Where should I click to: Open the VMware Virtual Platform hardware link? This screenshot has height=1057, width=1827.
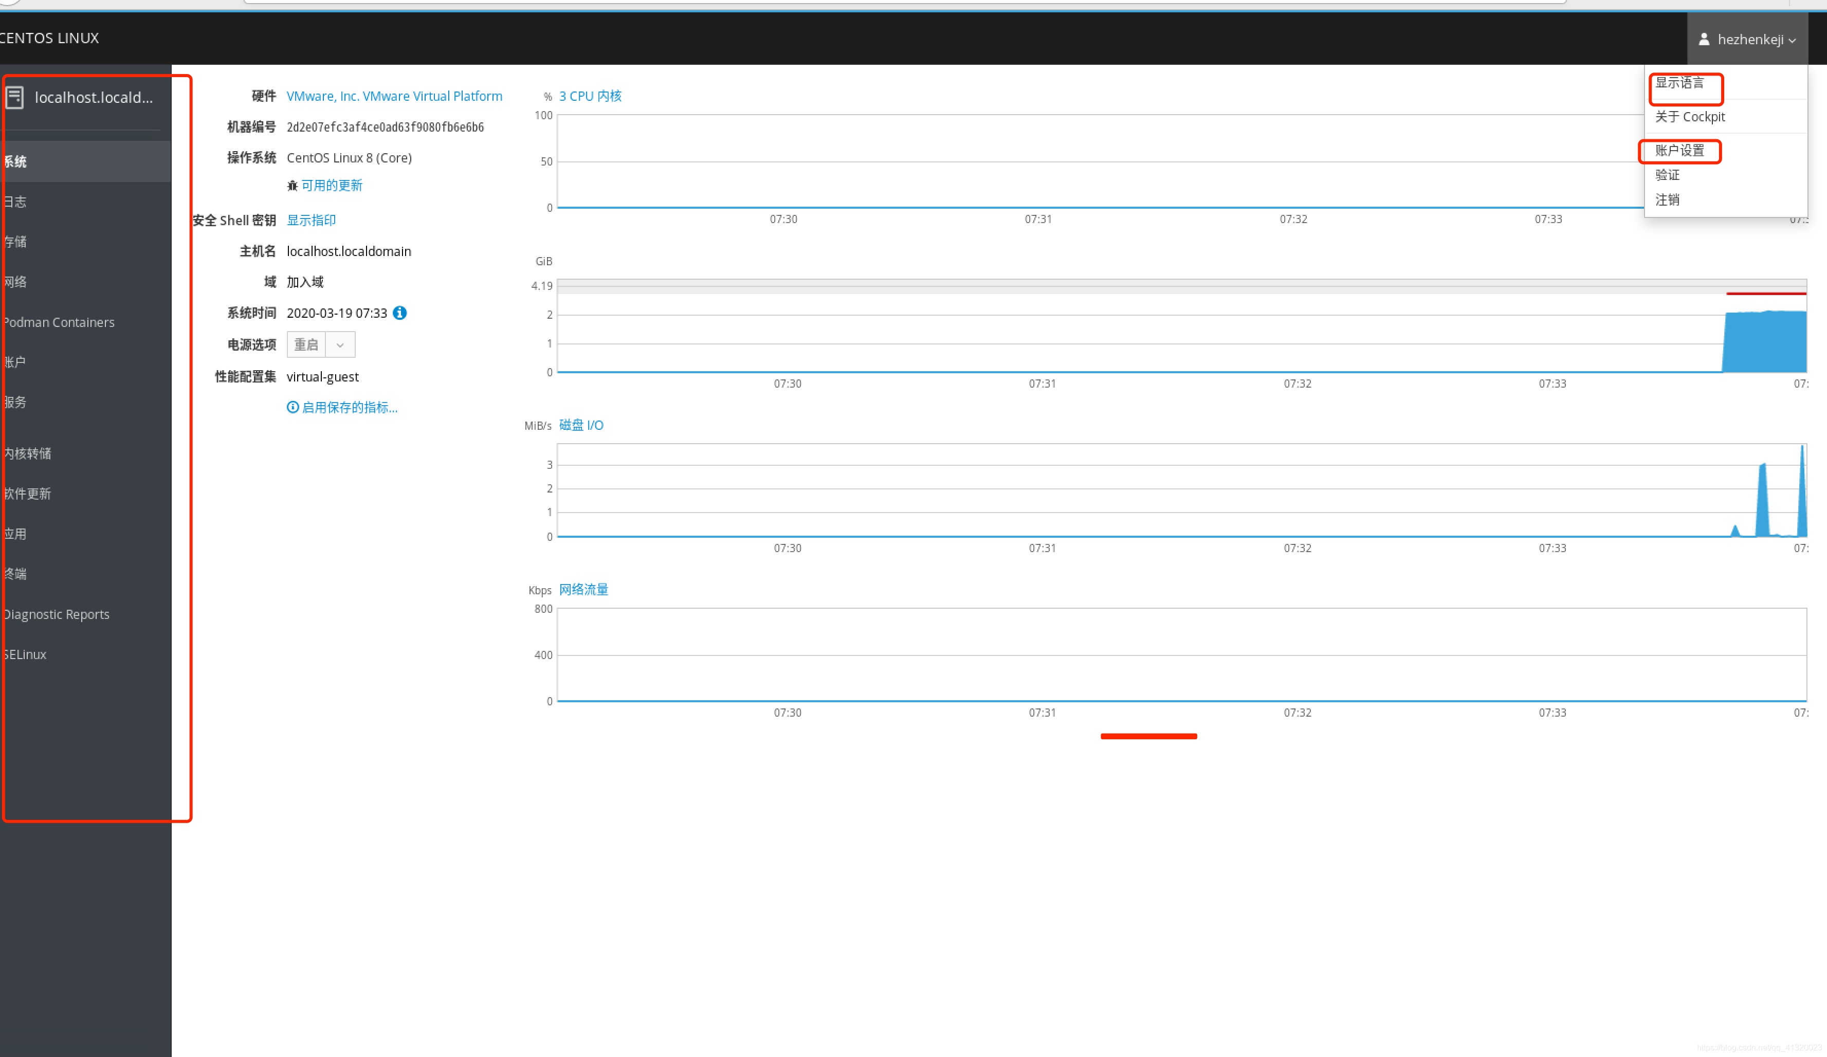(394, 96)
